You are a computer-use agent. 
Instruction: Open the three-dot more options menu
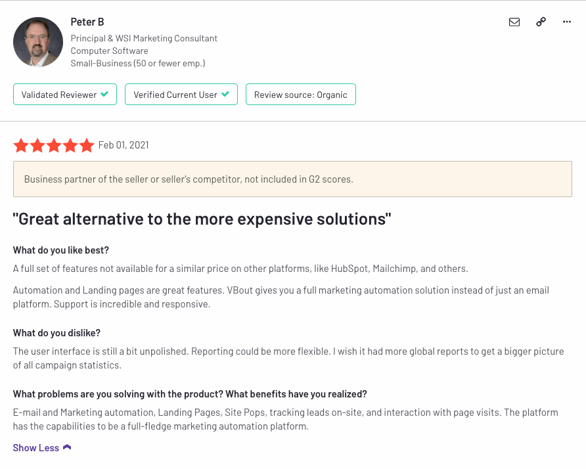click(x=566, y=22)
